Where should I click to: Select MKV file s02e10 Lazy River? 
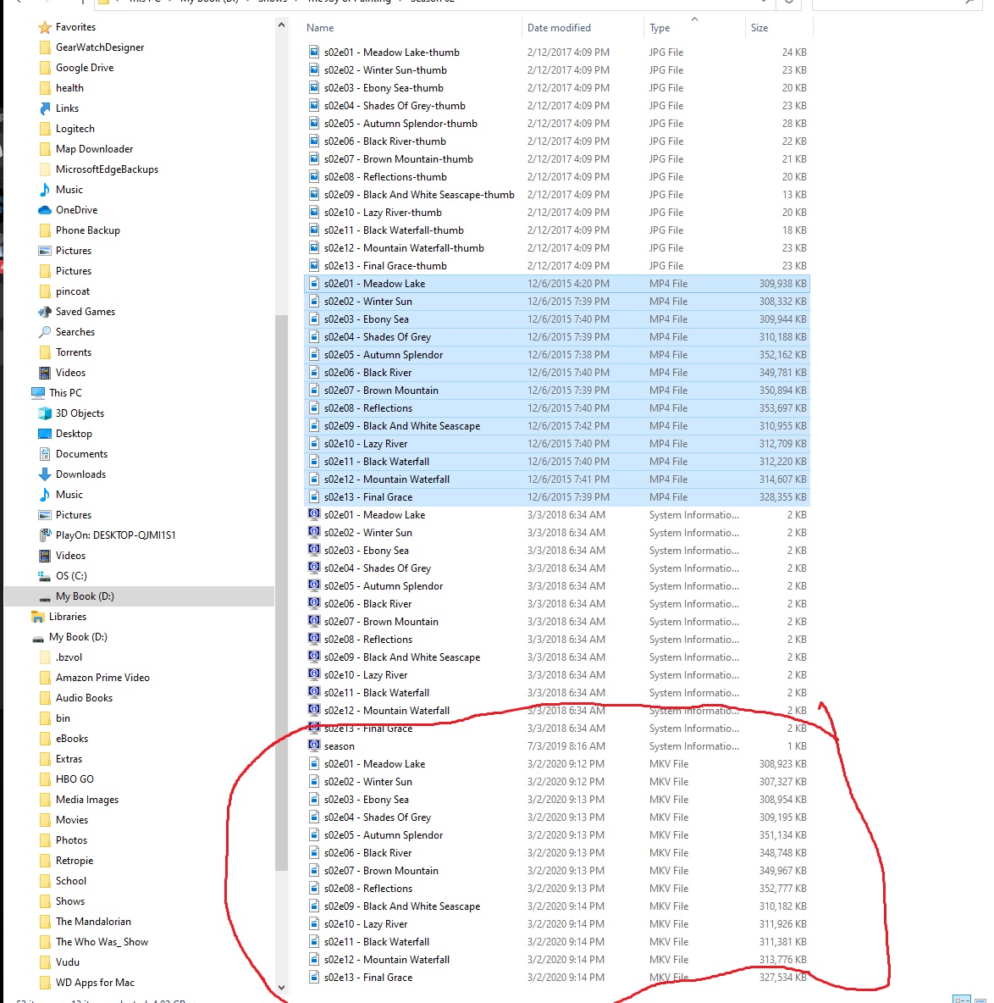tap(365, 923)
